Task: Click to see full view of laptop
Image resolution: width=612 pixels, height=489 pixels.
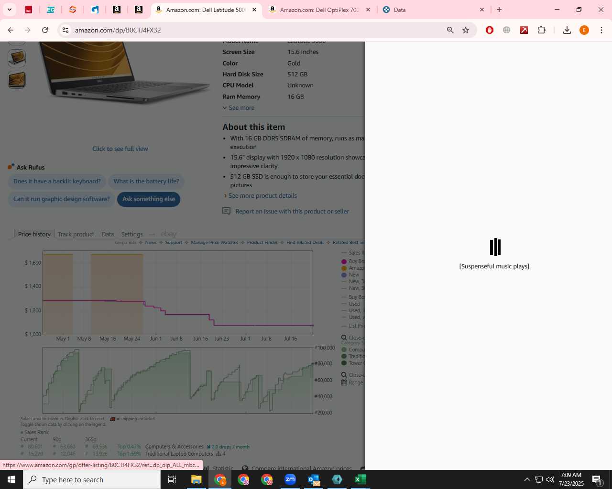Action: tap(120, 149)
